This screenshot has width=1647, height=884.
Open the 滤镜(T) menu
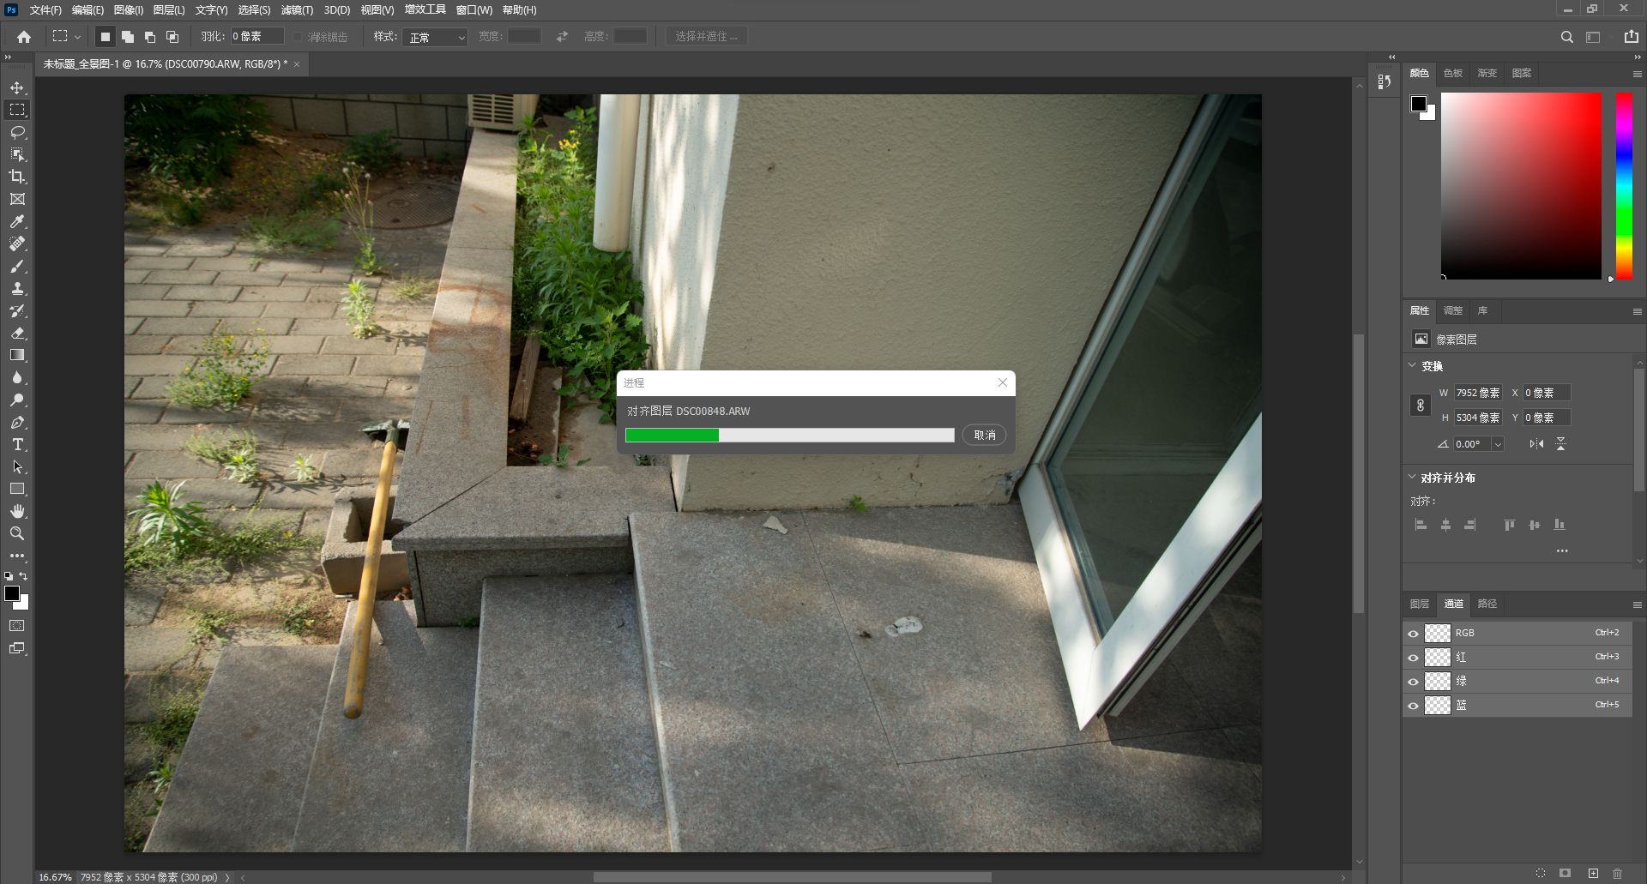pyautogui.click(x=297, y=10)
